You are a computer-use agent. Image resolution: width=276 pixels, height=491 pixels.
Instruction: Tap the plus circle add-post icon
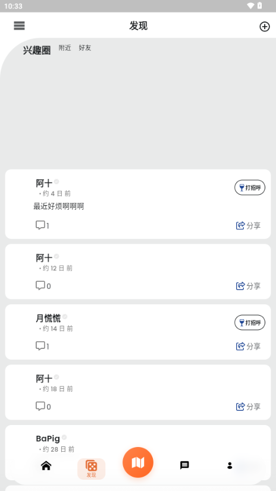[265, 27]
